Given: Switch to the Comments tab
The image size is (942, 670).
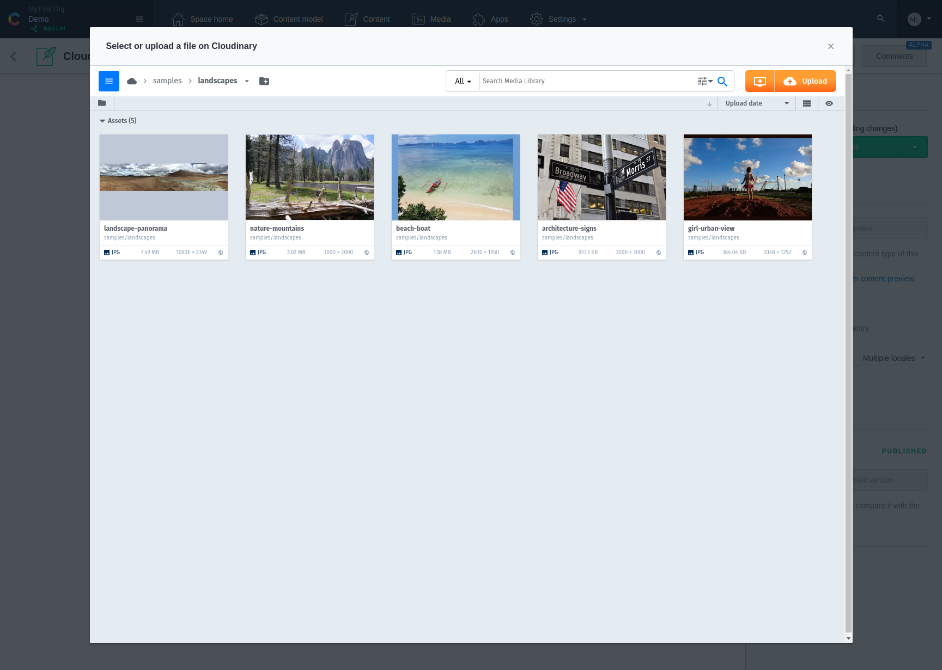Looking at the screenshot, I should point(894,56).
